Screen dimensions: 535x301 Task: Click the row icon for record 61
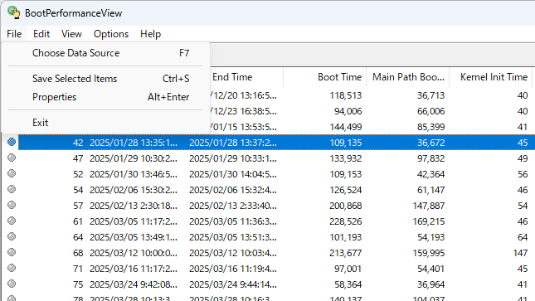12,221
